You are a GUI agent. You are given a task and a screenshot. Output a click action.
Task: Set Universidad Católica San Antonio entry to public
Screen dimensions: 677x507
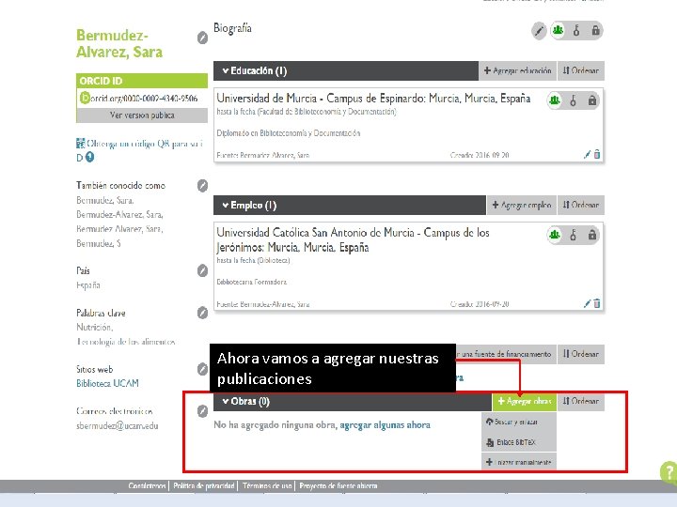coord(555,235)
